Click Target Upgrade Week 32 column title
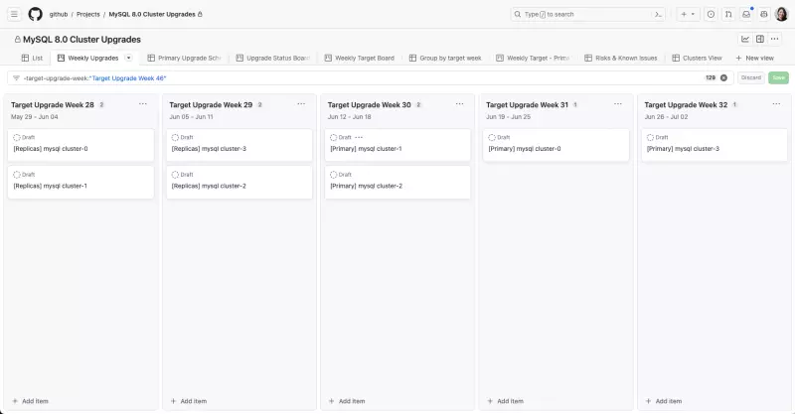Screen dimensions: 795x414 [686, 105]
